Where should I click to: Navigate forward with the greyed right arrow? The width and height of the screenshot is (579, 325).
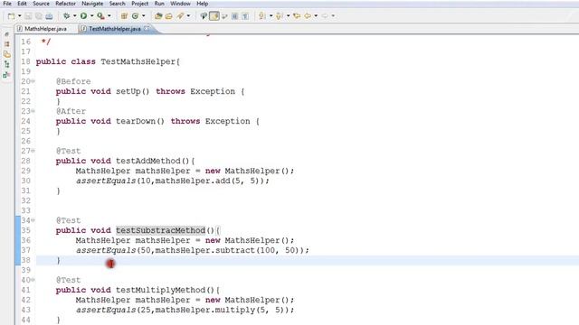point(325,16)
